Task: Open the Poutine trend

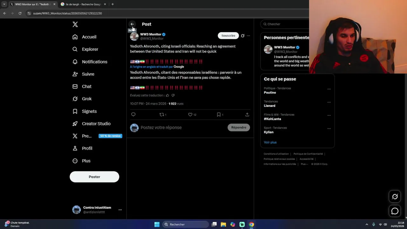Action: tap(270, 93)
